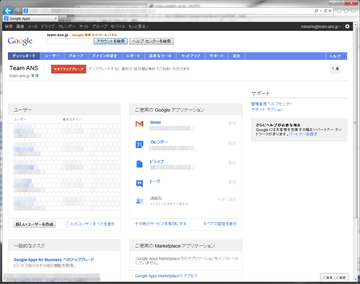Open the Gmail link
The width and height of the screenshot is (360, 284).
coord(155,122)
